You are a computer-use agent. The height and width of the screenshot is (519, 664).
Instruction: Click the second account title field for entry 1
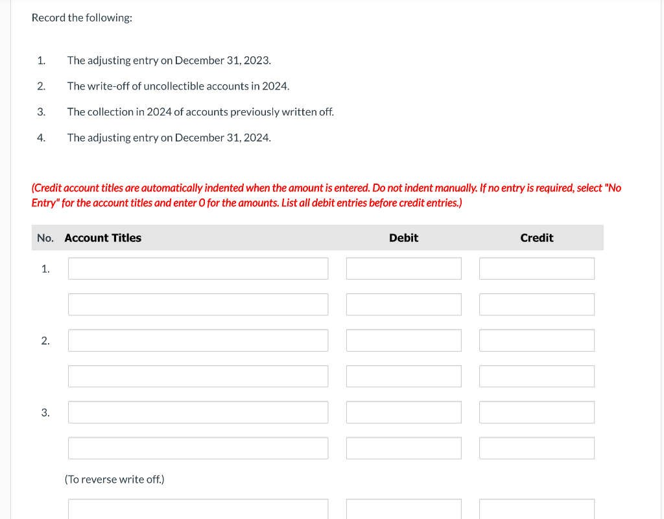point(198,304)
